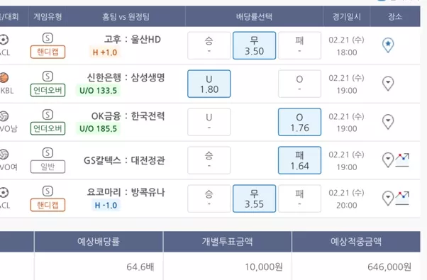Open location pin for OK금융 vs 한국전력
The width and height of the screenshot is (427, 280).
pyautogui.click(x=388, y=122)
